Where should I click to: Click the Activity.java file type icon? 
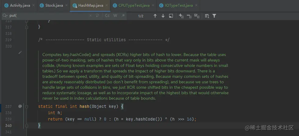(x=6, y=5)
